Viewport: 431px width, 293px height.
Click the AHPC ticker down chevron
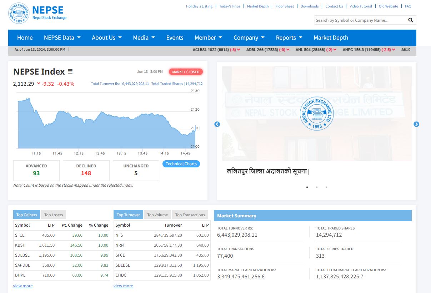[x=394, y=50]
